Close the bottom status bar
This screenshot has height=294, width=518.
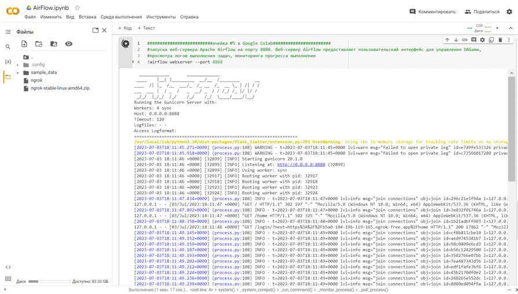tap(517, 290)
